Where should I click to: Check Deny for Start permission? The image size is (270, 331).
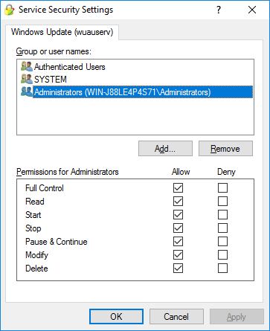point(222,214)
